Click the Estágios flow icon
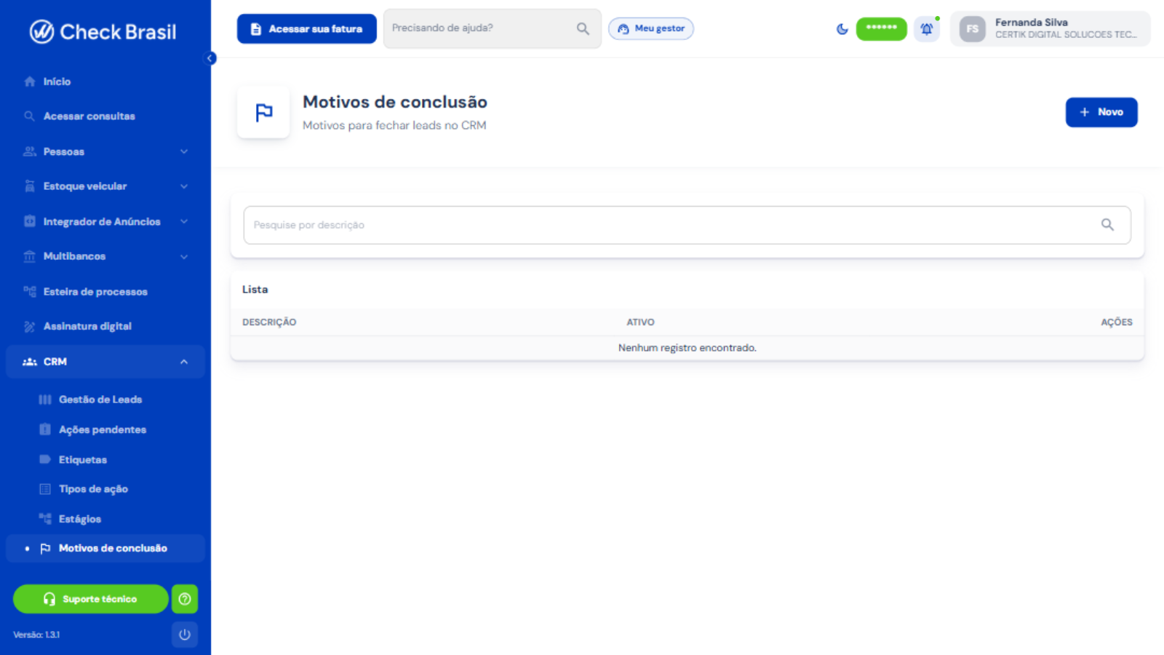This screenshot has height=655, width=1164. click(x=45, y=518)
